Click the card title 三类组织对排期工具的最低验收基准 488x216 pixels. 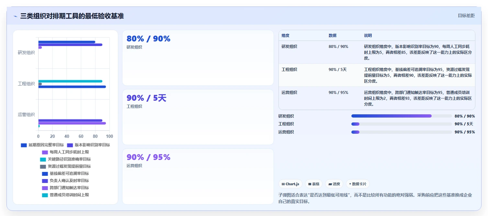pos(72,16)
